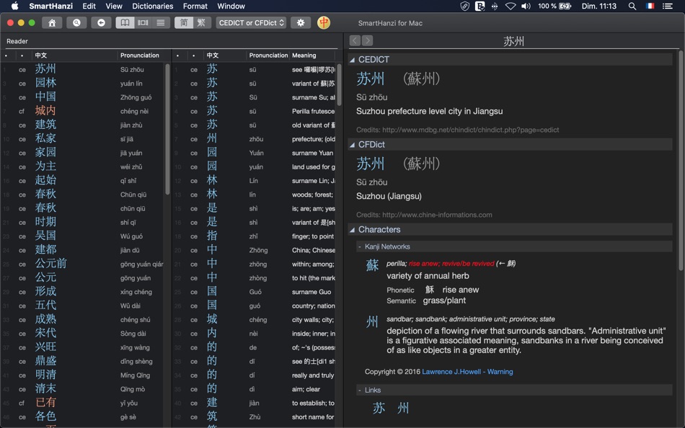This screenshot has height=428, width=685.
Task: Select the word 公元前 in the word list
Action: coord(50,264)
